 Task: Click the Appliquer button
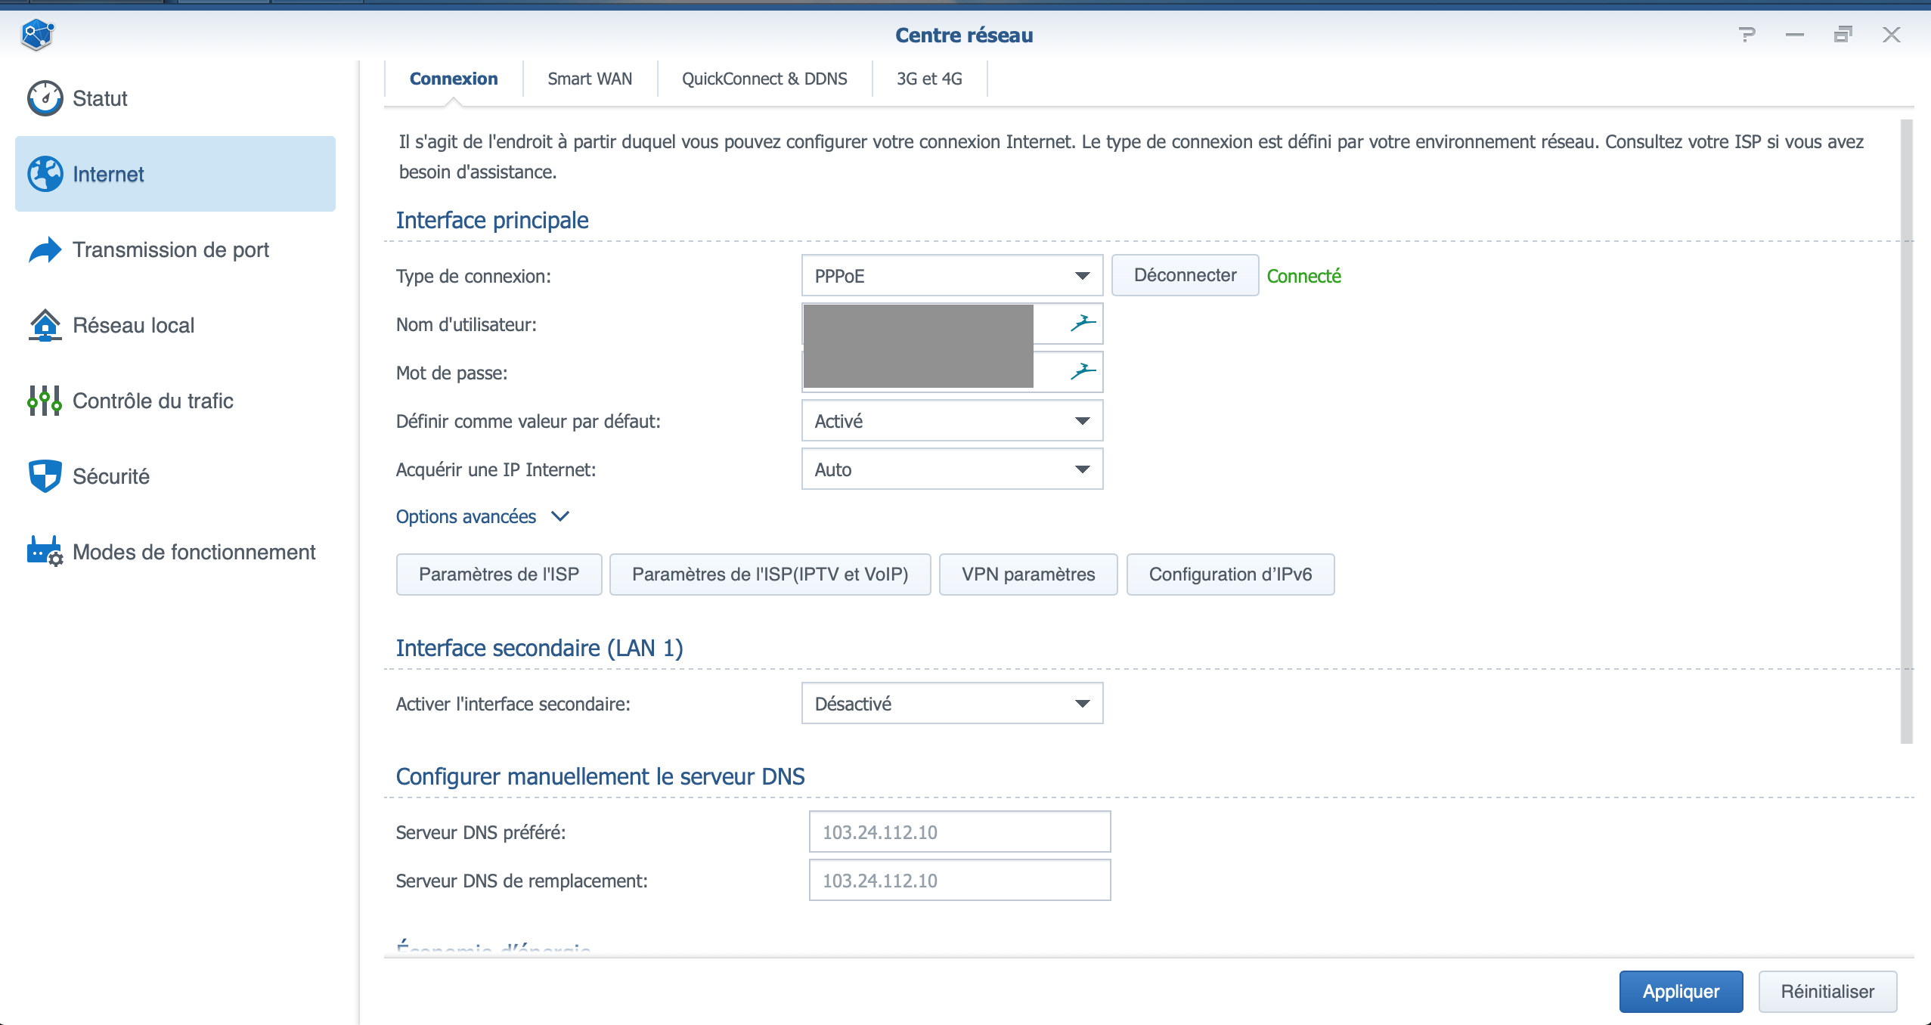(1681, 992)
